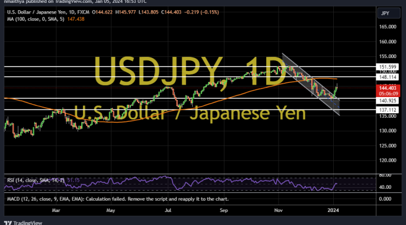The image size is (406, 225).
Task: Click the Jul label on the time axis
Action: [x=168, y=210]
